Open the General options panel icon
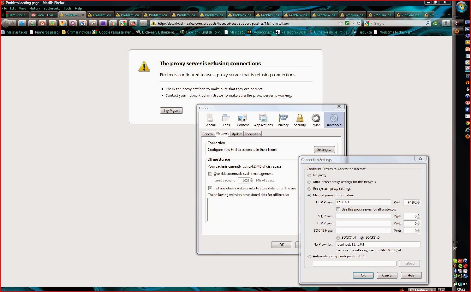 [x=210, y=120]
